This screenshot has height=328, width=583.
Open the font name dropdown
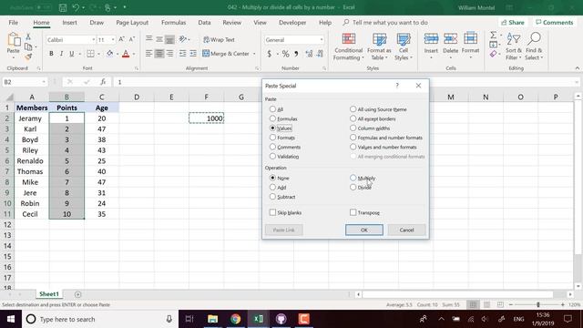(93, 40)
